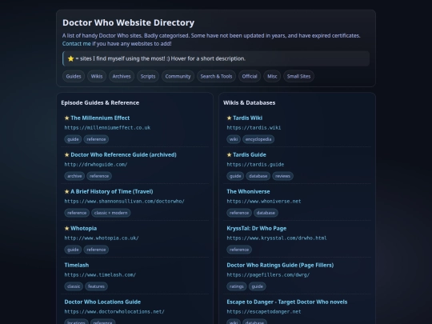Open A Brief History of Time (Travel)
Screen dimensions: 432x324
coord(112,191)
